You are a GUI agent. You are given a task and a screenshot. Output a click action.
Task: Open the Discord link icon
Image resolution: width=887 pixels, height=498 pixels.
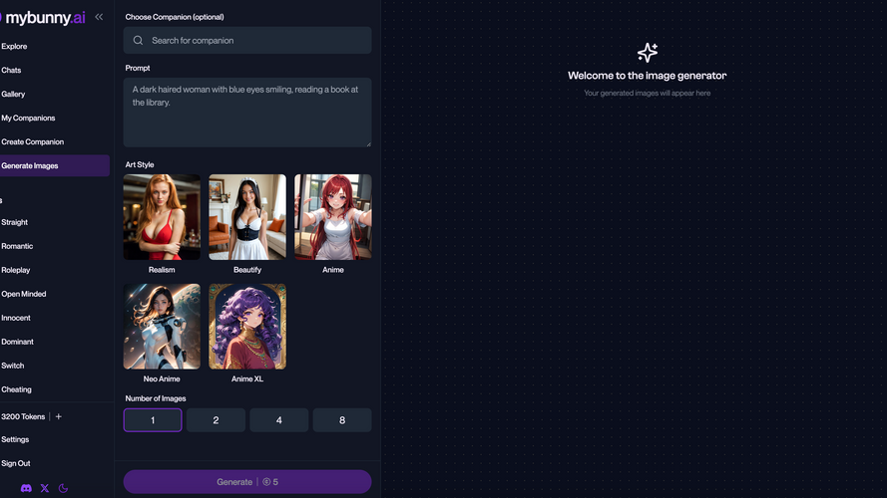click(x=26, y=488)
